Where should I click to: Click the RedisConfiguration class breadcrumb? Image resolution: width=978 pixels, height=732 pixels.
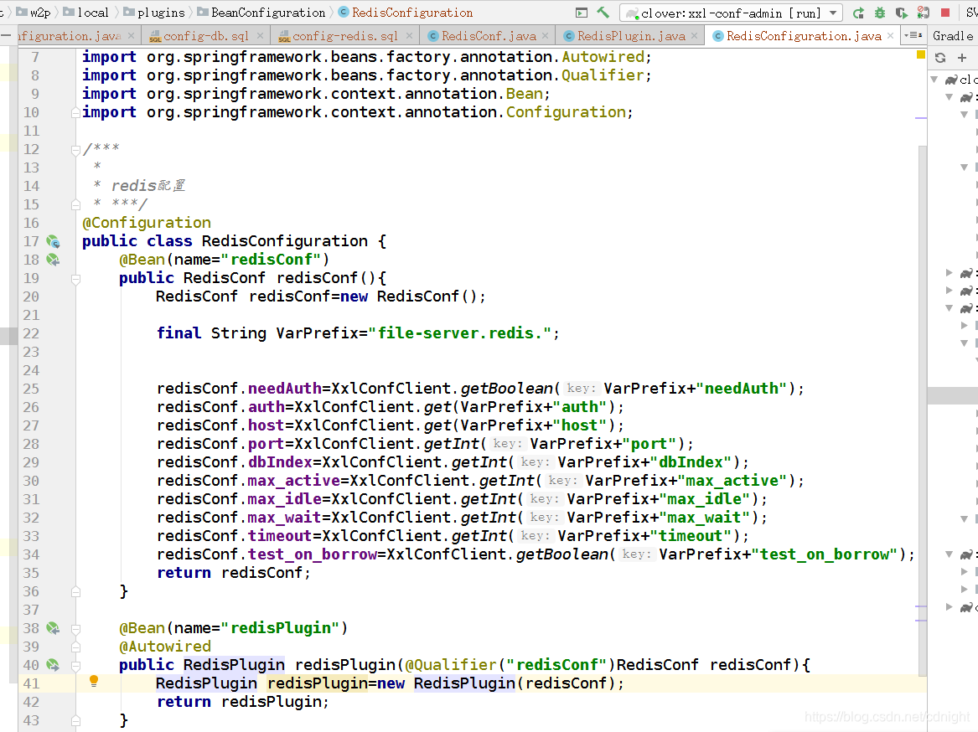point(406,13)
